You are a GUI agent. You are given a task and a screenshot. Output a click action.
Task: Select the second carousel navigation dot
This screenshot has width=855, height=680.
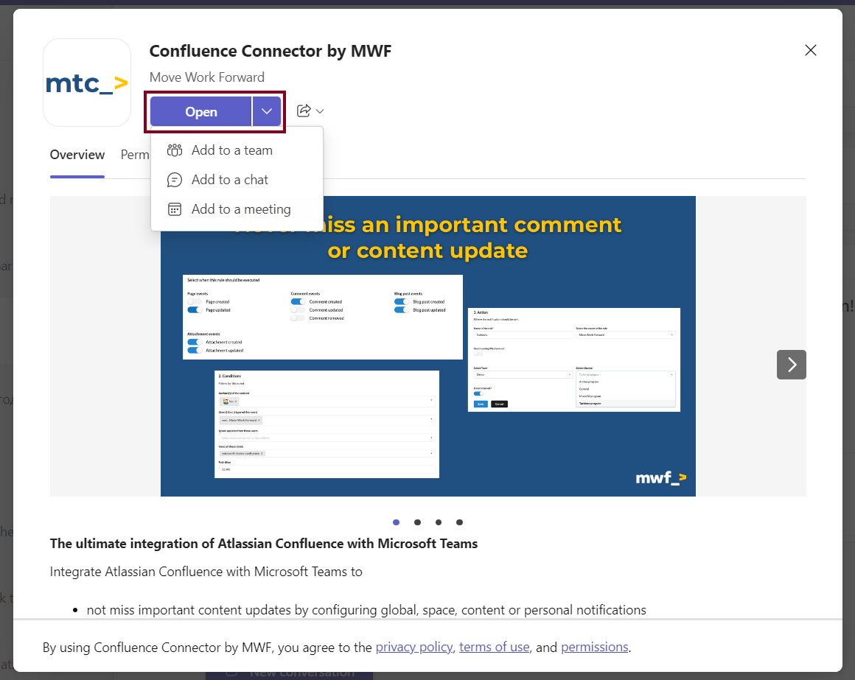(417, 522)
